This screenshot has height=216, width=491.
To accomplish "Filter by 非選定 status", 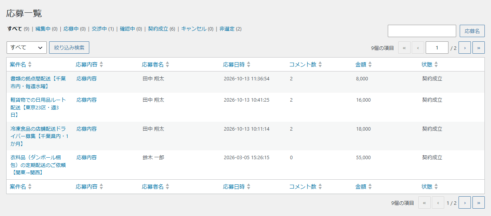I will pos(230,29).
